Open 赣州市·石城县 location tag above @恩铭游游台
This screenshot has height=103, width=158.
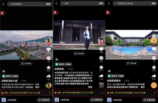[116, 76]
